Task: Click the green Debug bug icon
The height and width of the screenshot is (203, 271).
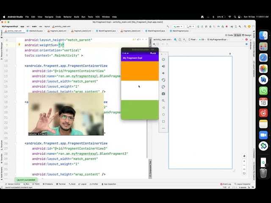Action: click(x=210, y=26)
